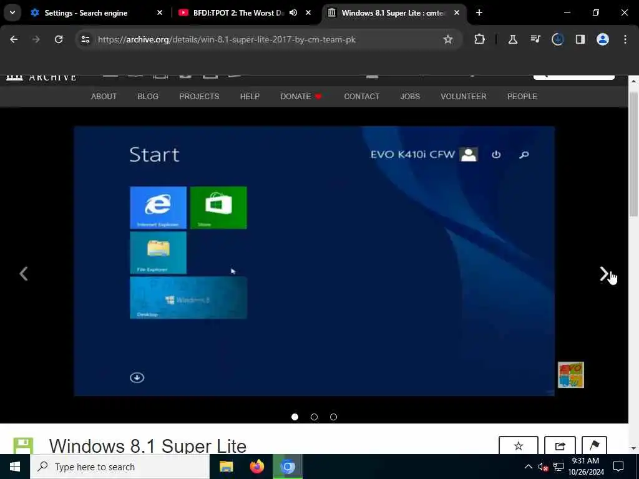Open the CONTACT menu link
The width and height of the screenshot is (639, 479).
pos(362,97)
